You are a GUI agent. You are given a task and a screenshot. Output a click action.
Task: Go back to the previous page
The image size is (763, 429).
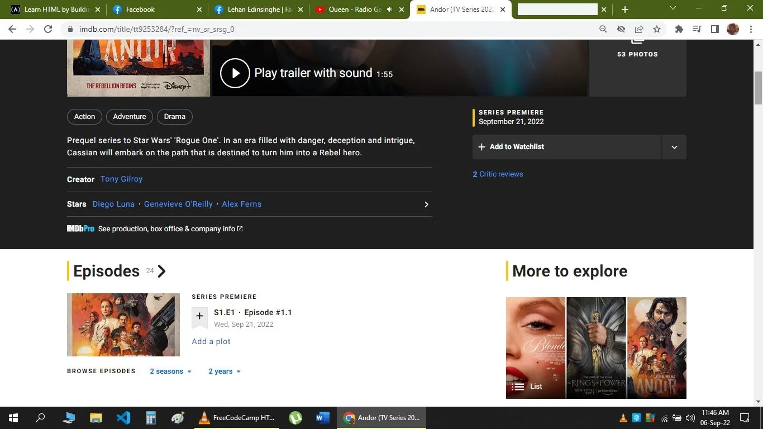pos(12,29)
